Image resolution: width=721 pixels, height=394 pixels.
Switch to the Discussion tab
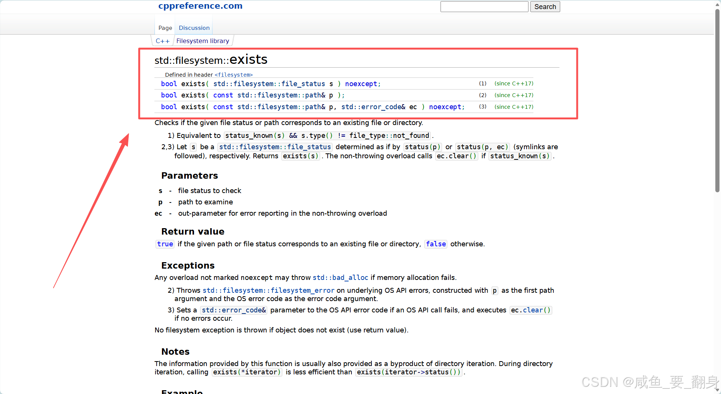point(194,28)
